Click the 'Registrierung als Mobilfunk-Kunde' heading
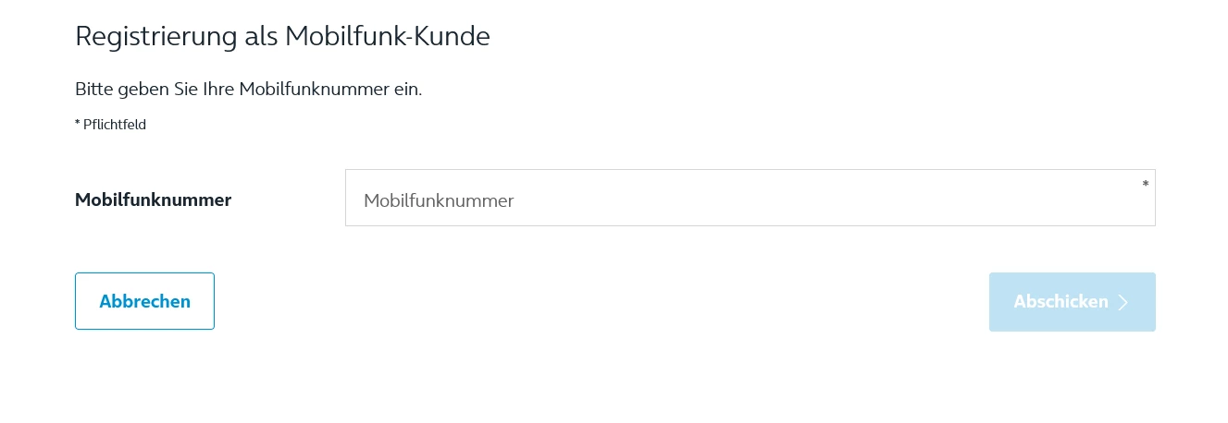The width and height of the screenshot is (1228, 423). pyautogui.click(x=282, y=36)
